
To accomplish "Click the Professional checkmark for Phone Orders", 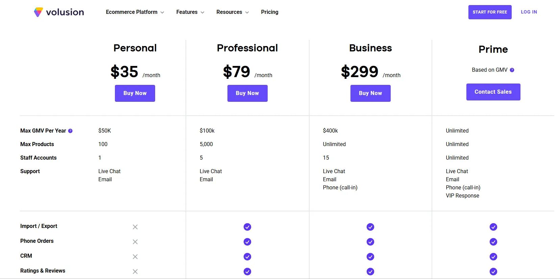I will coord(247,242).
